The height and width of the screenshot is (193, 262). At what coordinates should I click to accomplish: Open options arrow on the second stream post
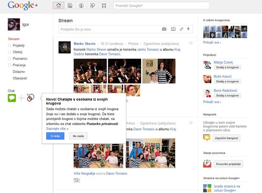pos(191,123)
